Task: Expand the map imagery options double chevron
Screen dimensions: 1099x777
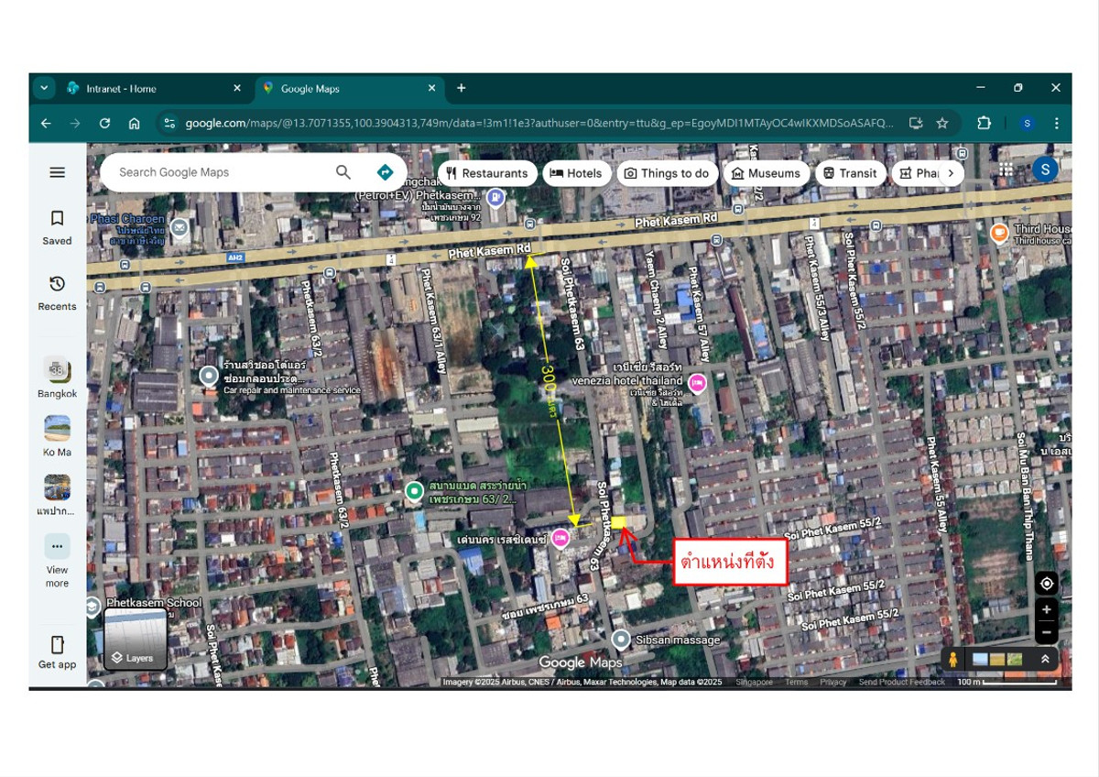Action: (1045, 659)
